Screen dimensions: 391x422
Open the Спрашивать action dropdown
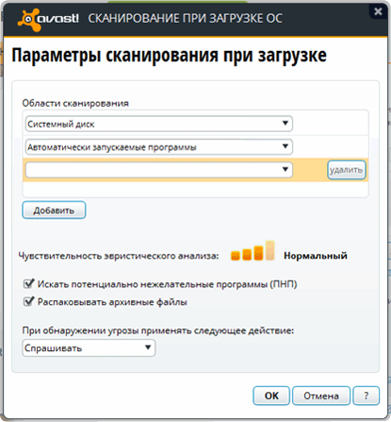coord(89,347)
